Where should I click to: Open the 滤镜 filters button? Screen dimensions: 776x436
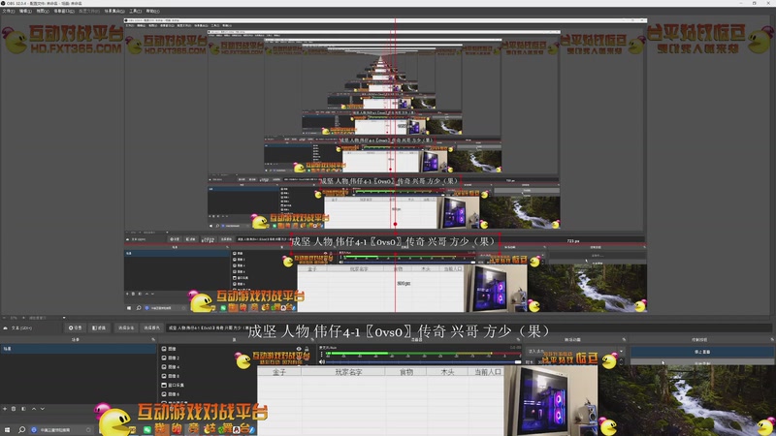click(x=99, y=327)
